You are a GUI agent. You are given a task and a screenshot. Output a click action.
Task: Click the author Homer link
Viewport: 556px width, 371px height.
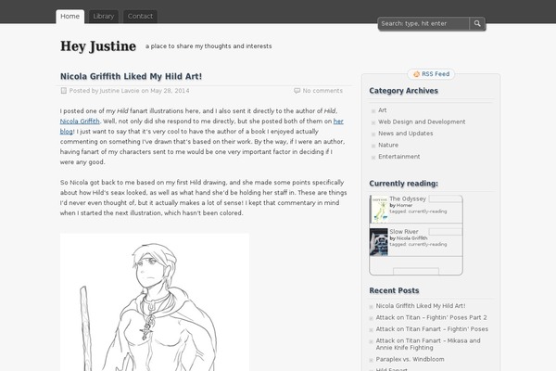(x=404, y=205)
